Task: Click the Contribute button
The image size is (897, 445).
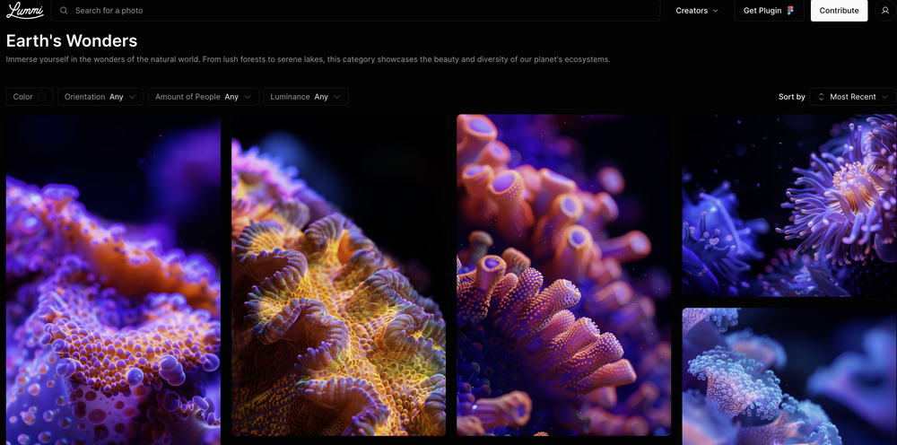Action: [839, 10]
